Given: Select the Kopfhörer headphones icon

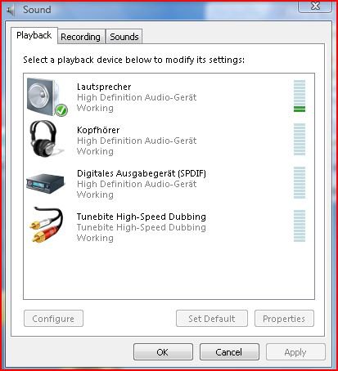Looking at the screenshot, I should pos(46,139).
